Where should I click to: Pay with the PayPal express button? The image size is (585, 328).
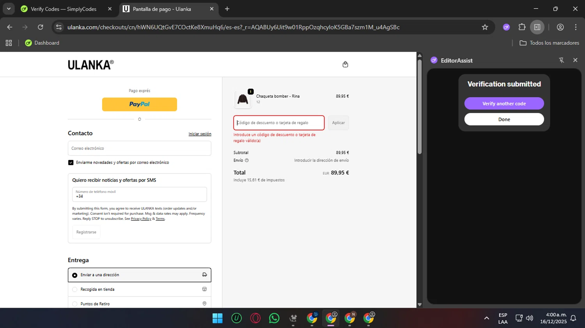tap(140, 104)
